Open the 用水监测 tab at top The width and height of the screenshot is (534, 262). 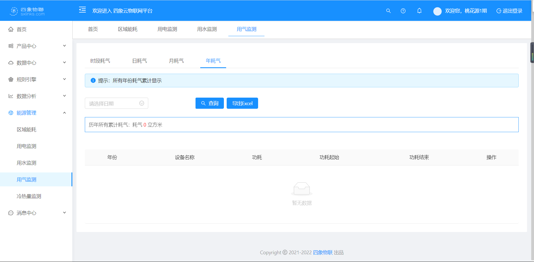(207, 29)
